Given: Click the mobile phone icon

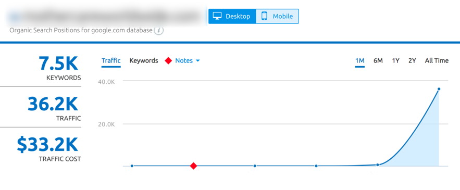Looking at the screenshot, I should point(264,16).
